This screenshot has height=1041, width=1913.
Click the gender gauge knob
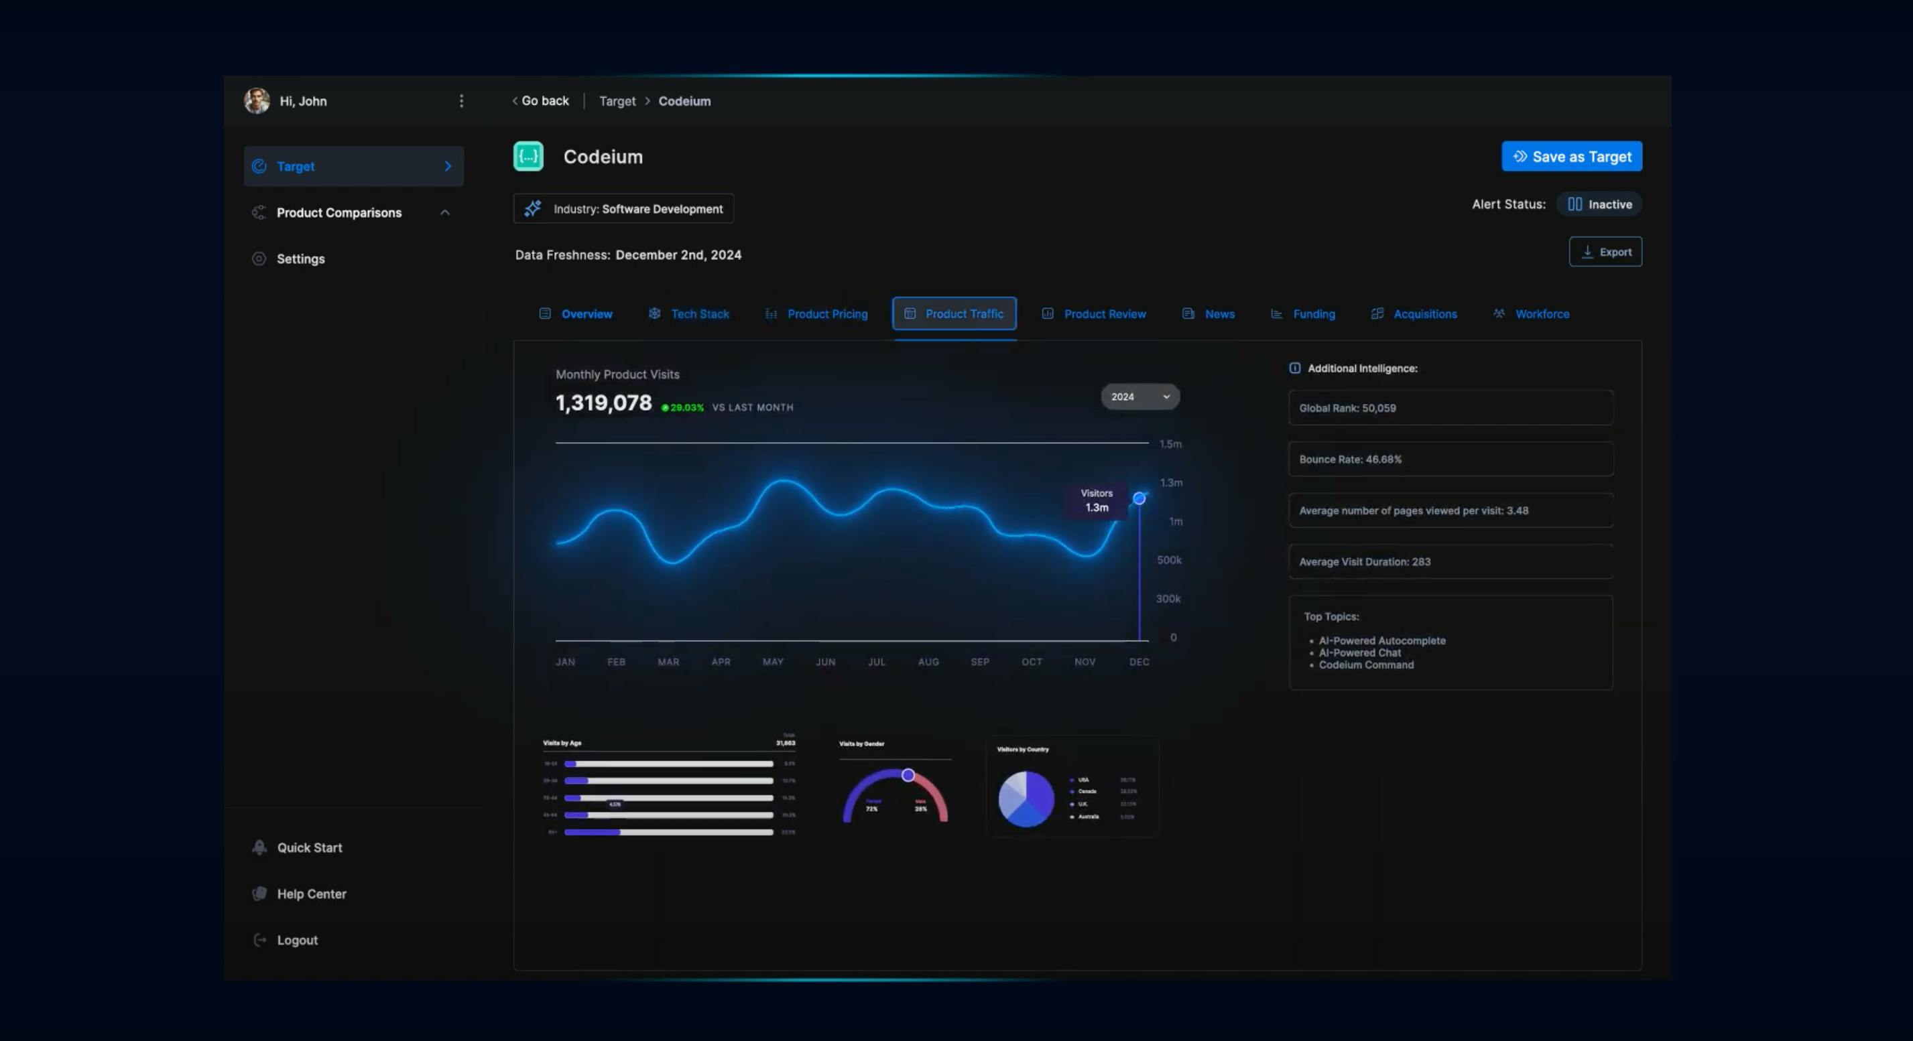(908, 775)
